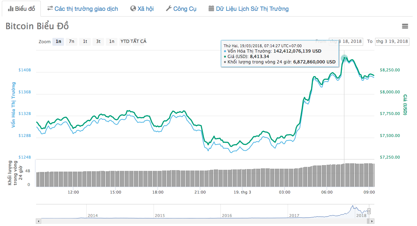Click the 21:00 time axis label
The image size is (417, 226).
(200, 192)
